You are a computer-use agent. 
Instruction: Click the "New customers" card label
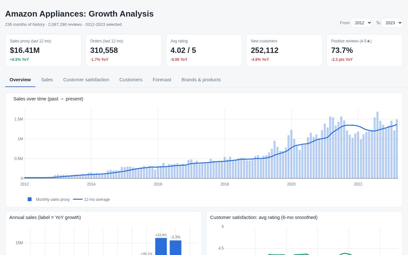pos(264,41)
